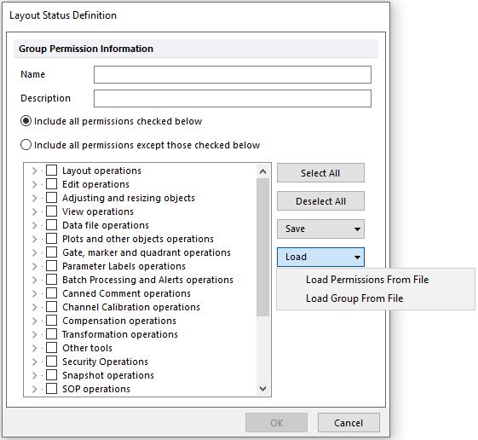Expand the Data file operations node

click(34, 225)
